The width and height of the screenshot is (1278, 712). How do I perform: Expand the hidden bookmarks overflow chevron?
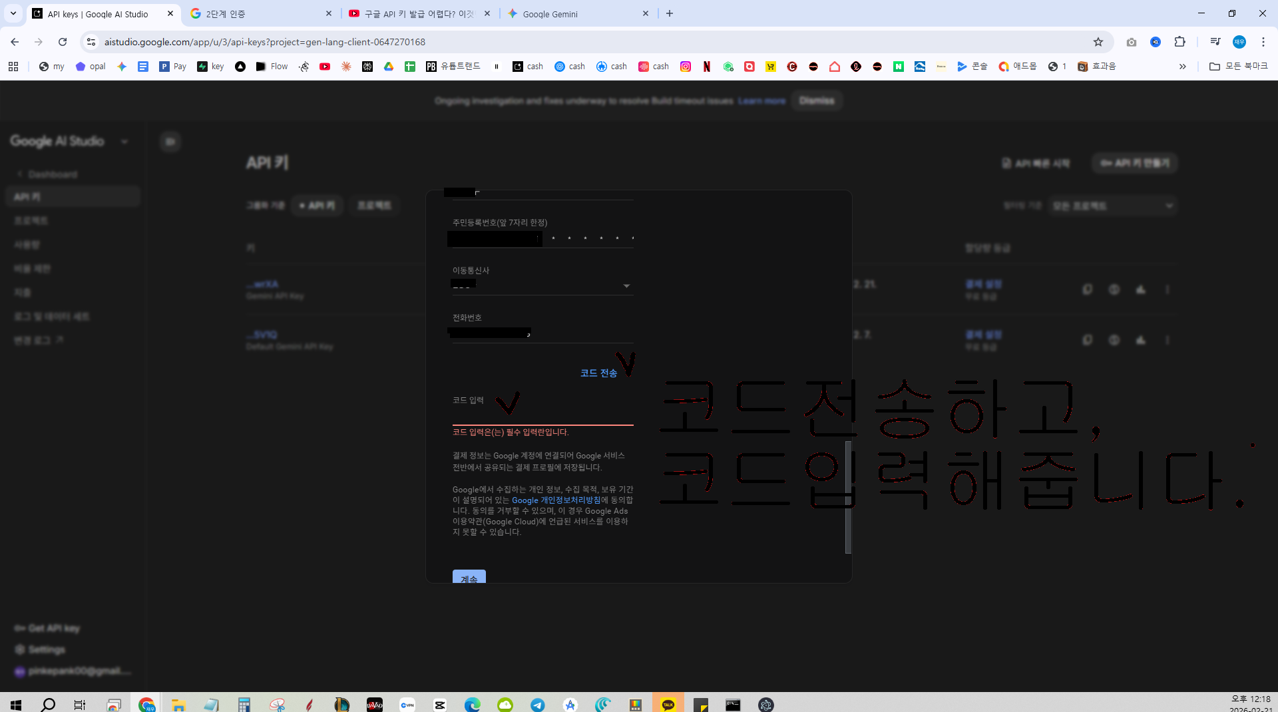tap(1183, 67)
